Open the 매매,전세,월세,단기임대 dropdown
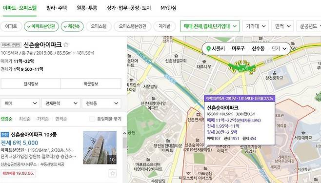This screenshot has height=183, width=321. click(x=210, y=26)
